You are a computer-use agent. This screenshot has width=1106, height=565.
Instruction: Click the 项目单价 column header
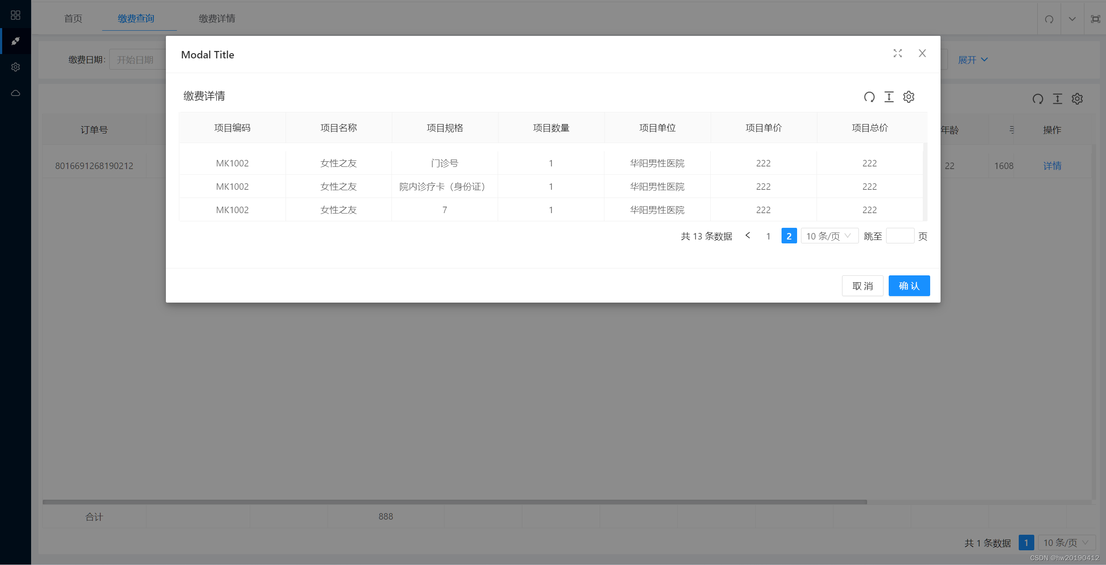pos(764,128)
